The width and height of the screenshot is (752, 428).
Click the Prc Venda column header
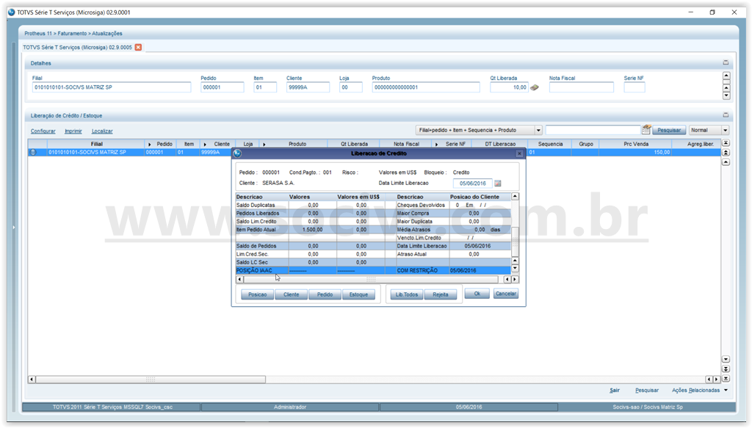(x=636, y=144)
